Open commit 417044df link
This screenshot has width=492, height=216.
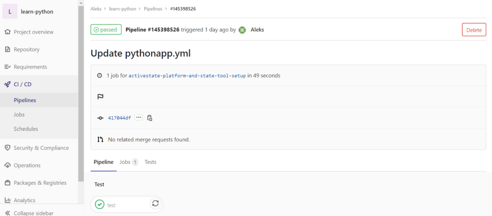click(119, 118)
